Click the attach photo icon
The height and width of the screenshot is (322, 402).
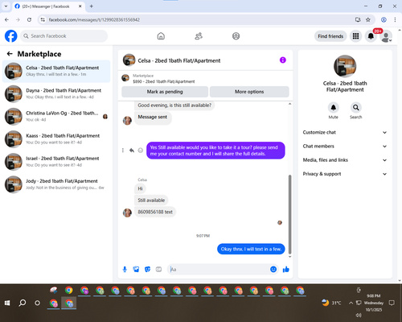click(136, 270)
